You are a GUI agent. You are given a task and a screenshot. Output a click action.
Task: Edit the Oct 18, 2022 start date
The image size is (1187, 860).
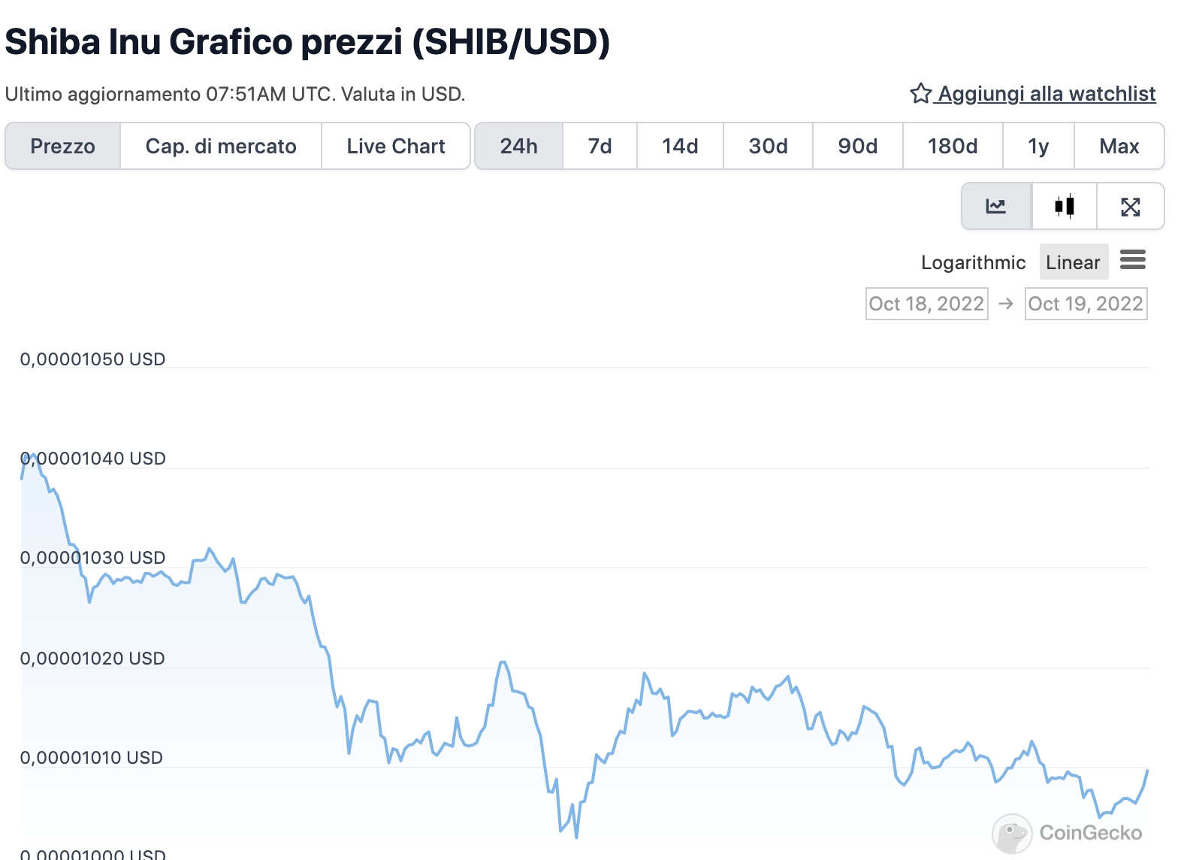coord(926,304)
